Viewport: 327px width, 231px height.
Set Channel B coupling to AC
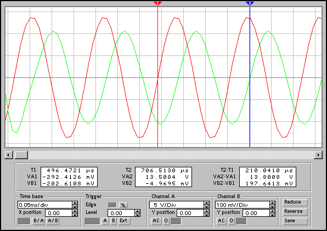tap(222, 221)
